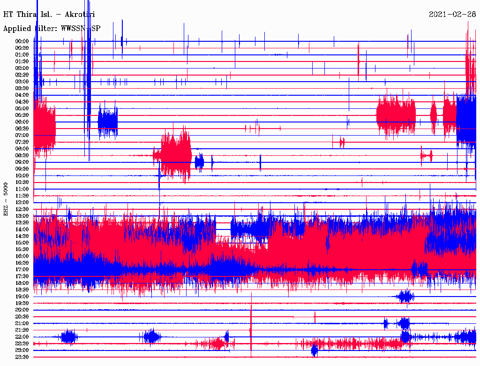Select the 16:30 time label
This screenshot has height=366, width=480.
tap(22, 263)
